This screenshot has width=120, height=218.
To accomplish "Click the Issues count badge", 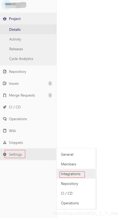I will coord(50,83).
